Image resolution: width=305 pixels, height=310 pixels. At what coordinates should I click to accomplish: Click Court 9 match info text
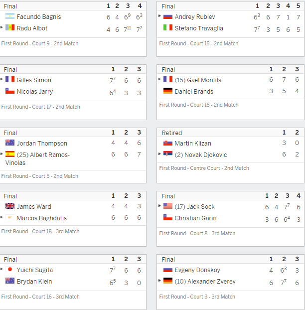tap(40, 43)
